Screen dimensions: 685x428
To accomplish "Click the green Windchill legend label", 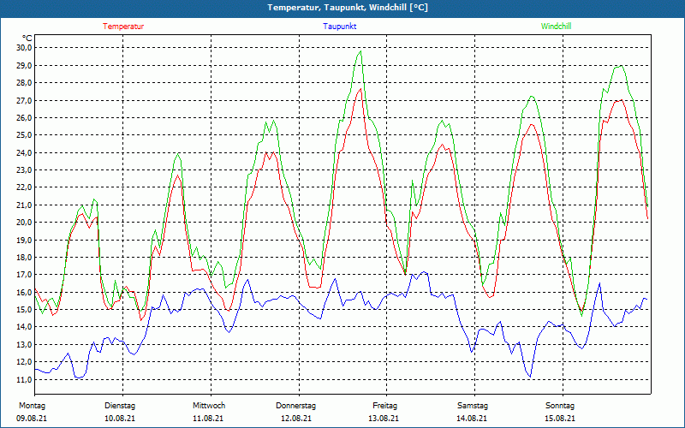I will pos(556,27).
